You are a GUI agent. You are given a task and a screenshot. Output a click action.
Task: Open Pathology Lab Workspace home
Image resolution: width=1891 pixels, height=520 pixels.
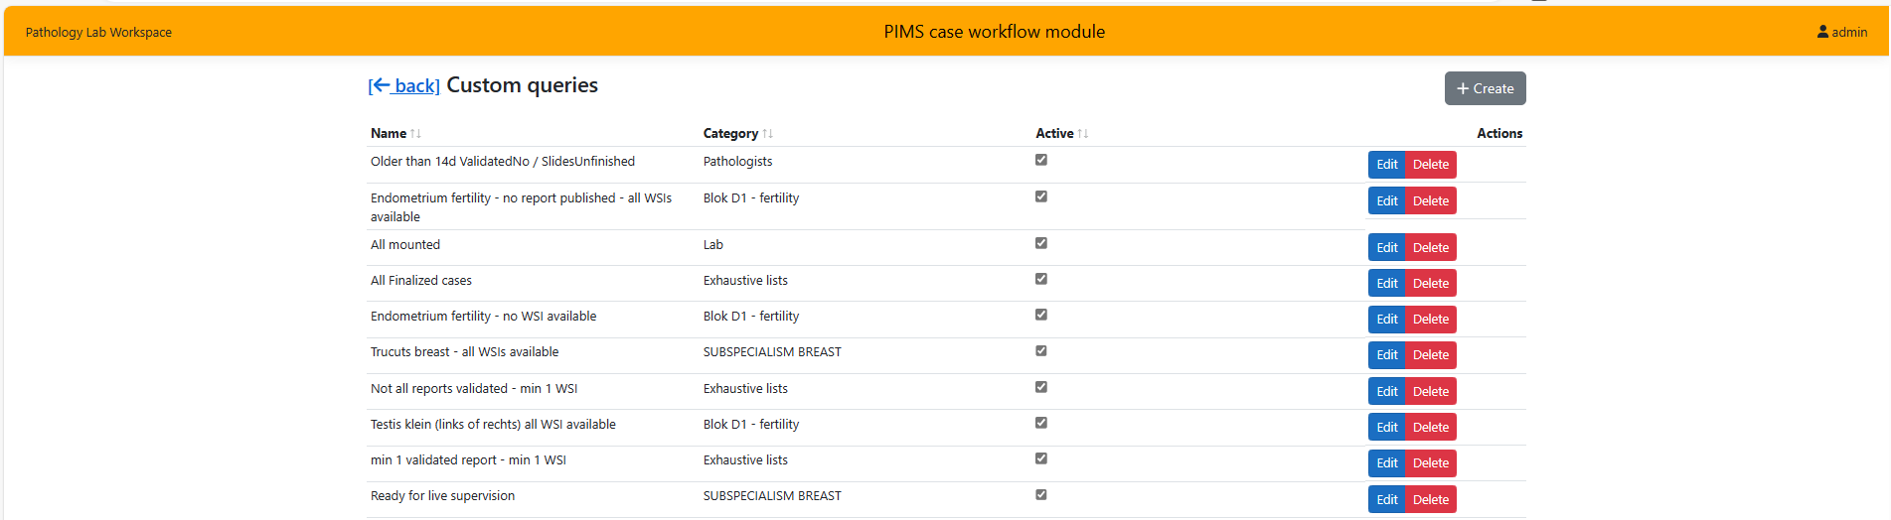pyautogui.click(x=98, y=33)
